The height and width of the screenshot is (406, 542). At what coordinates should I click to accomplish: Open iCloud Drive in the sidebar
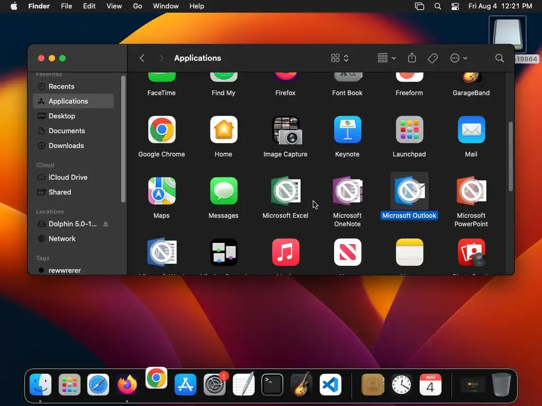(73, 177)
